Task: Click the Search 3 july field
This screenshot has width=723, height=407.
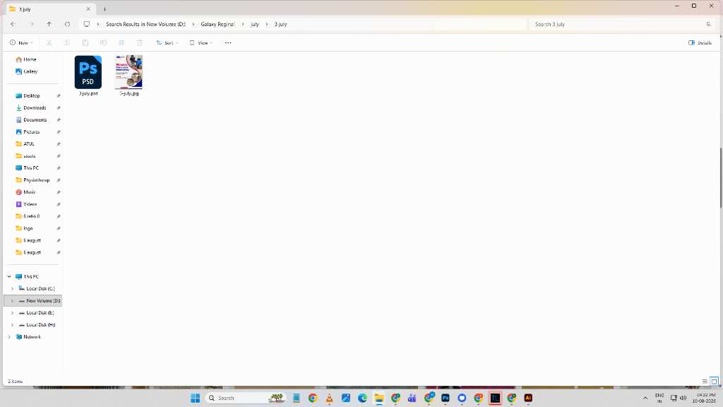Action: 622,24
